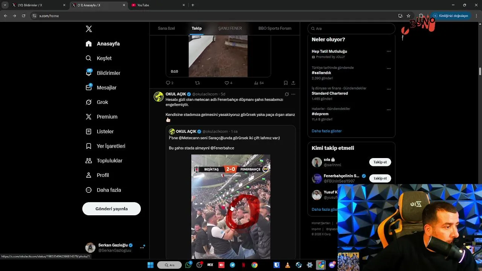Open Listeler in the sidebar
482x271 pixels.
click(99, 131)
